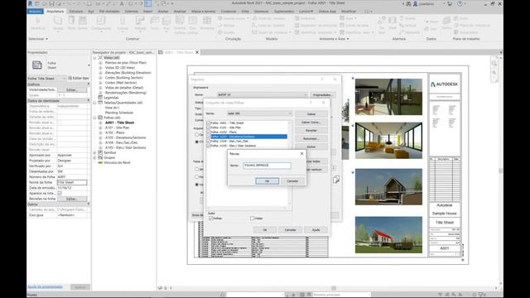Image resolution: width=530 pixels, height=298 pixels.
Task: Select the Shaft opening tool in ribbon
Action: (393, 23)
